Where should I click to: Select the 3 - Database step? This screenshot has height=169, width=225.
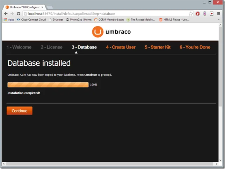point(84,47)
